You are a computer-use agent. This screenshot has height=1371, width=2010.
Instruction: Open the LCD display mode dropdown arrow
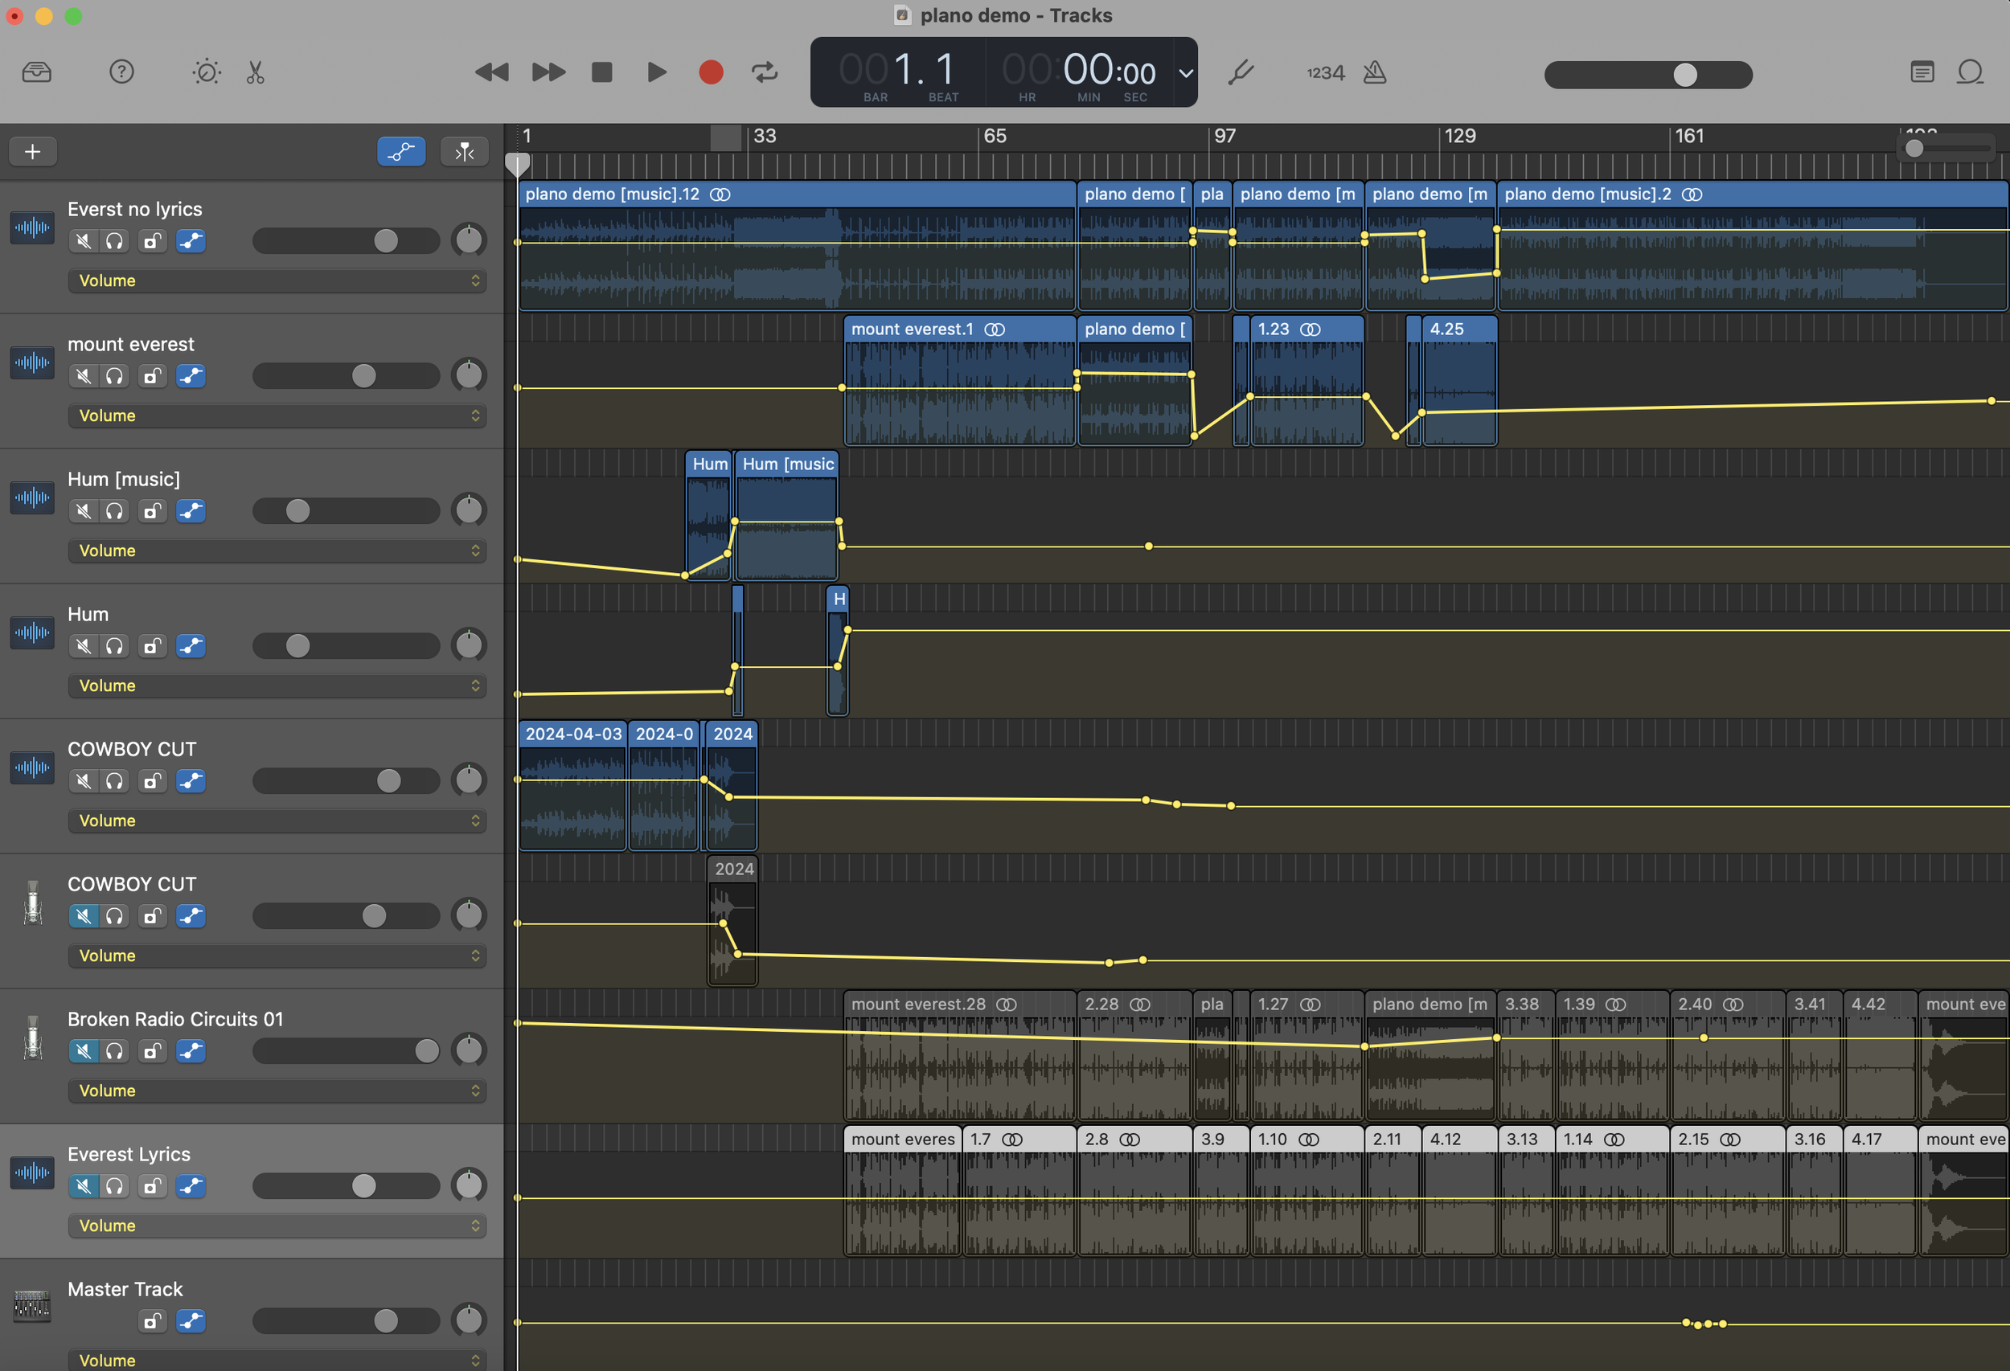[1186, 72]
